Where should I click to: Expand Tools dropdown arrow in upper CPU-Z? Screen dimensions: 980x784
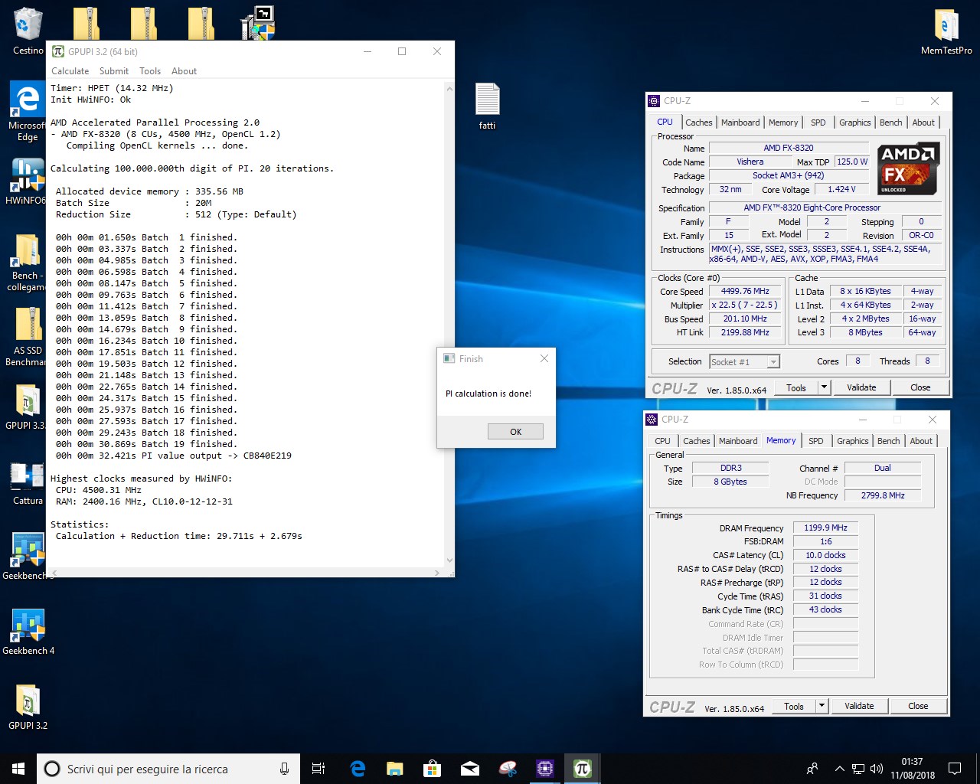click(825, 387)
